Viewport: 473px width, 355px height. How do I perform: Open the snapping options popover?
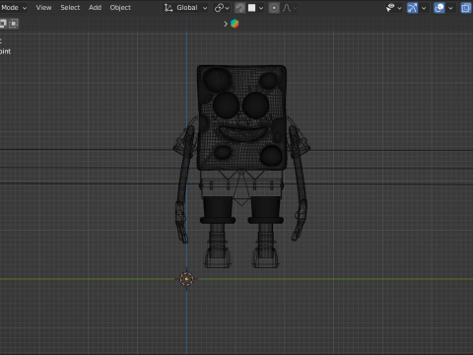point(256,8)
